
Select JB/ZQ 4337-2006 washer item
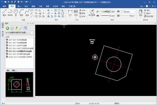(19, 57)
